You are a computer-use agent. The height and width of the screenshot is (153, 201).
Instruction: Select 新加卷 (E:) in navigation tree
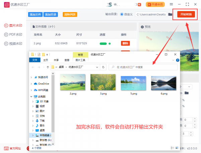coord(43,140)
